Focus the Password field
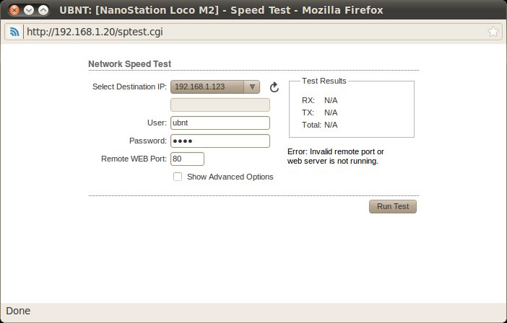 coord(220,141)
